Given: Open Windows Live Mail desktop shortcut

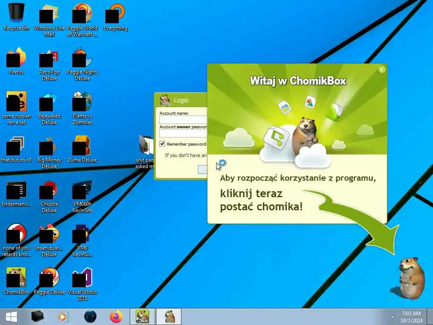Looking at the screenshot, I should coord(49,20).
